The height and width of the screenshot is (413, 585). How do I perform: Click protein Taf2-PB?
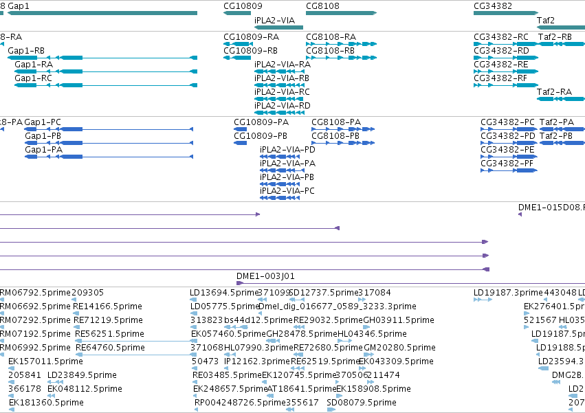click(x=562, y=143)
